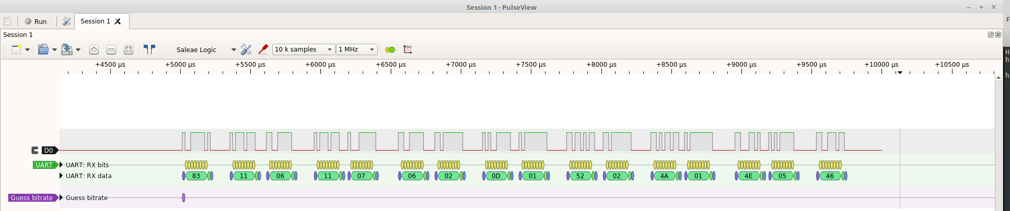Image resolution: width=1010 pixels, height=211 pixels.
Task: Open device configuration wrench icon
Action: point(246,49)
